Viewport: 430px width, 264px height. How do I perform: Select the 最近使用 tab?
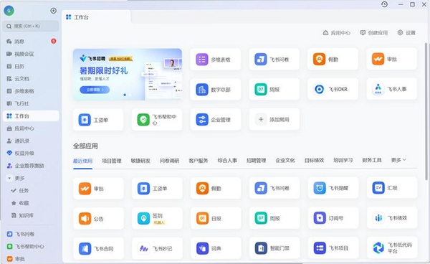[82, 161]
